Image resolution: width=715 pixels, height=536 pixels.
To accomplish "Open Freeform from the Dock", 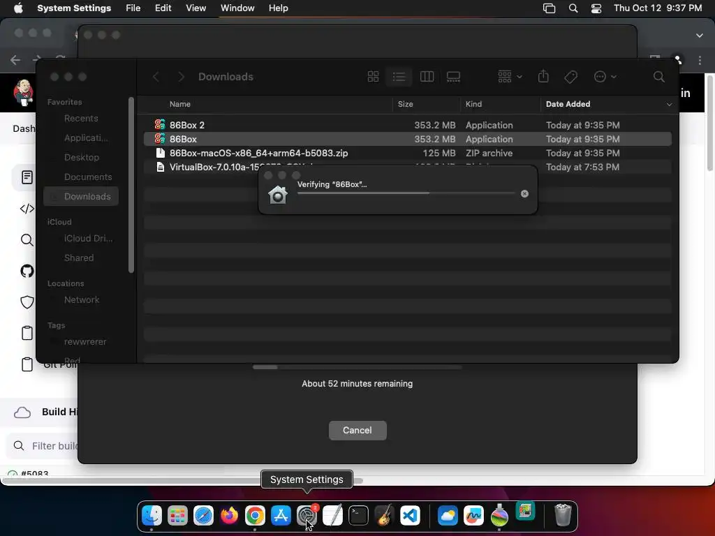I will (473, 516).
